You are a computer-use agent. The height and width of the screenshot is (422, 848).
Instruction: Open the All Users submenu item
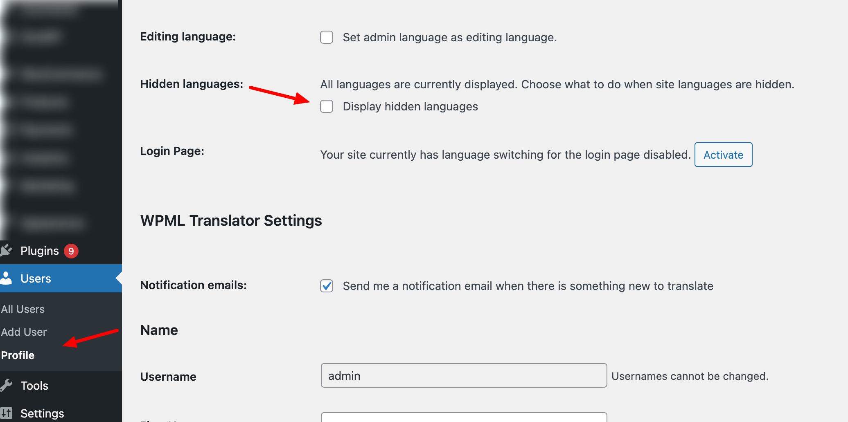[23, 309]
